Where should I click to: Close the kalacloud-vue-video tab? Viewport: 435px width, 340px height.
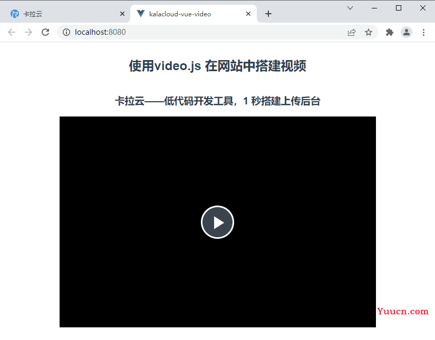248,14
